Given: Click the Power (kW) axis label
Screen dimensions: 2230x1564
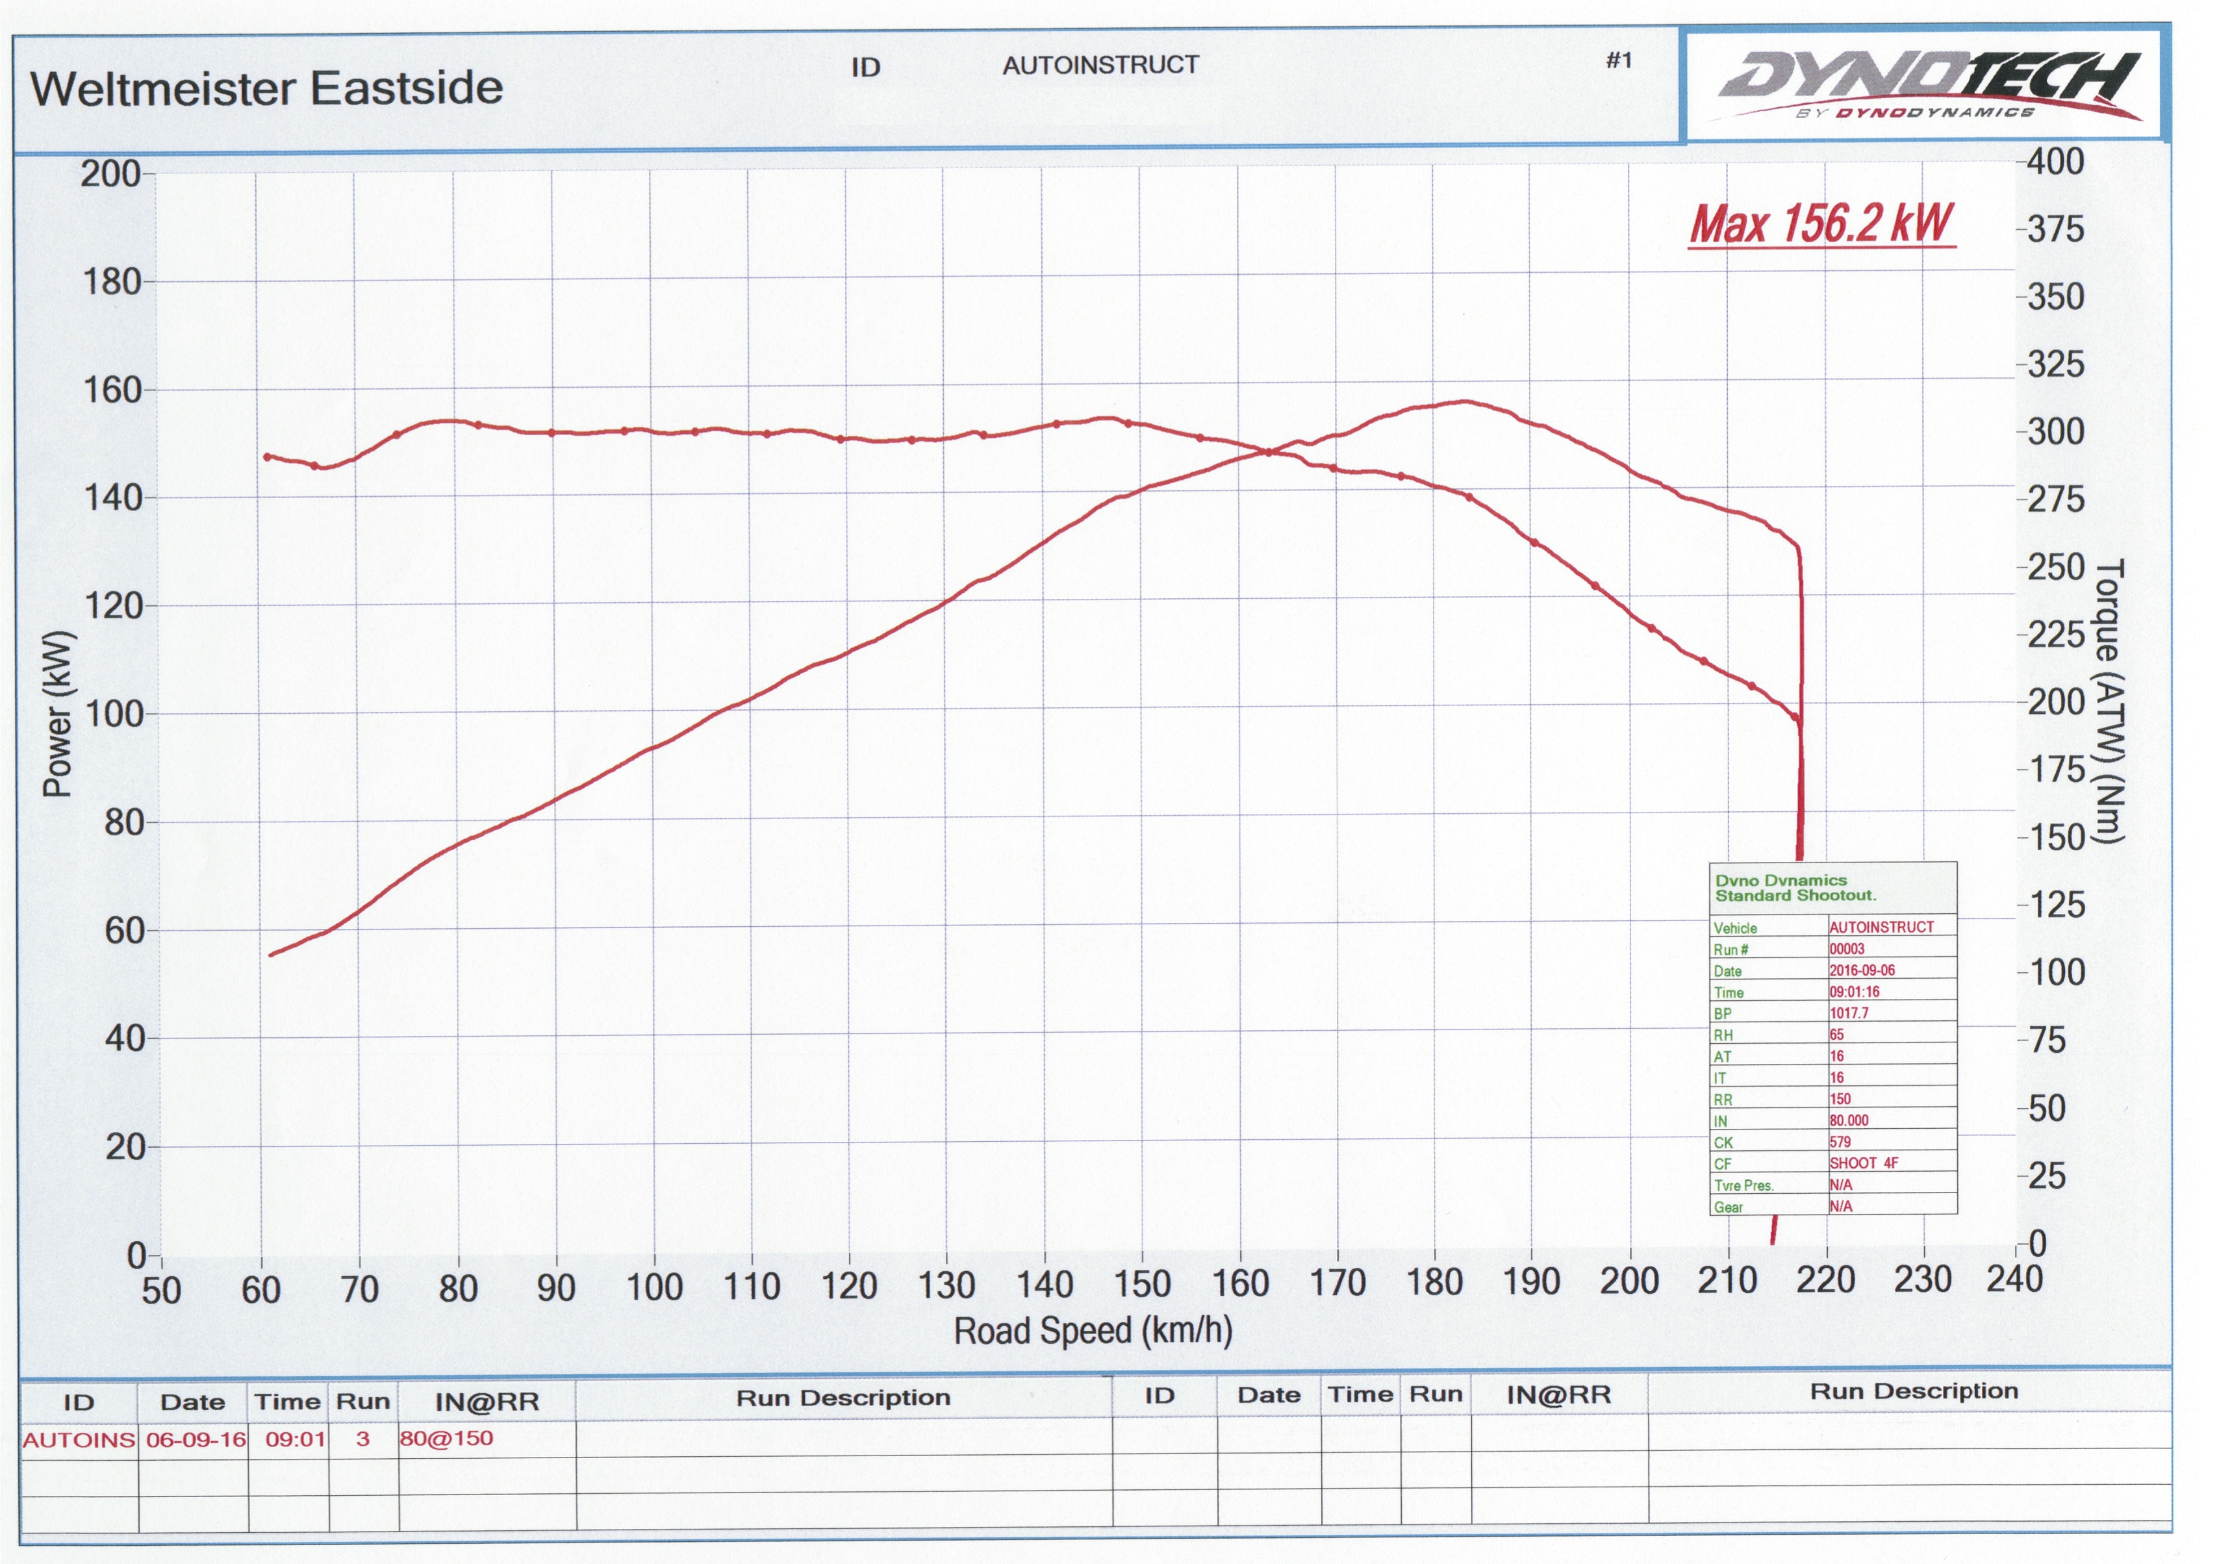Looking at the screenshot, I should click(x=58, y=713).
